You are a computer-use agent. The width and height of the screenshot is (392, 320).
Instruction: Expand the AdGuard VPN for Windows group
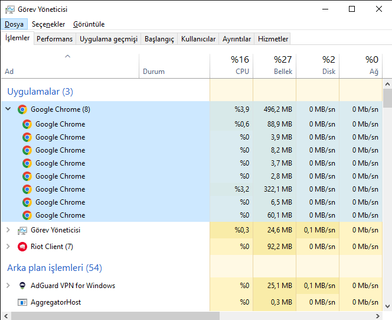pos(8,286)
